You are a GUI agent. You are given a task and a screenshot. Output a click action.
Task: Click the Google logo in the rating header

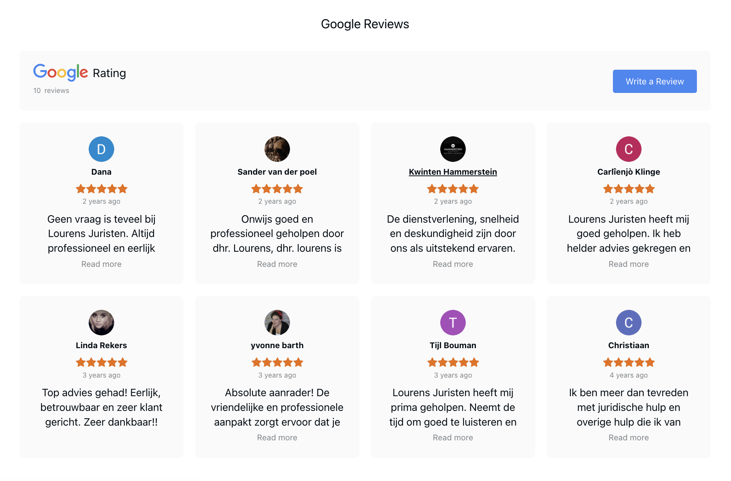coord(61,72)
